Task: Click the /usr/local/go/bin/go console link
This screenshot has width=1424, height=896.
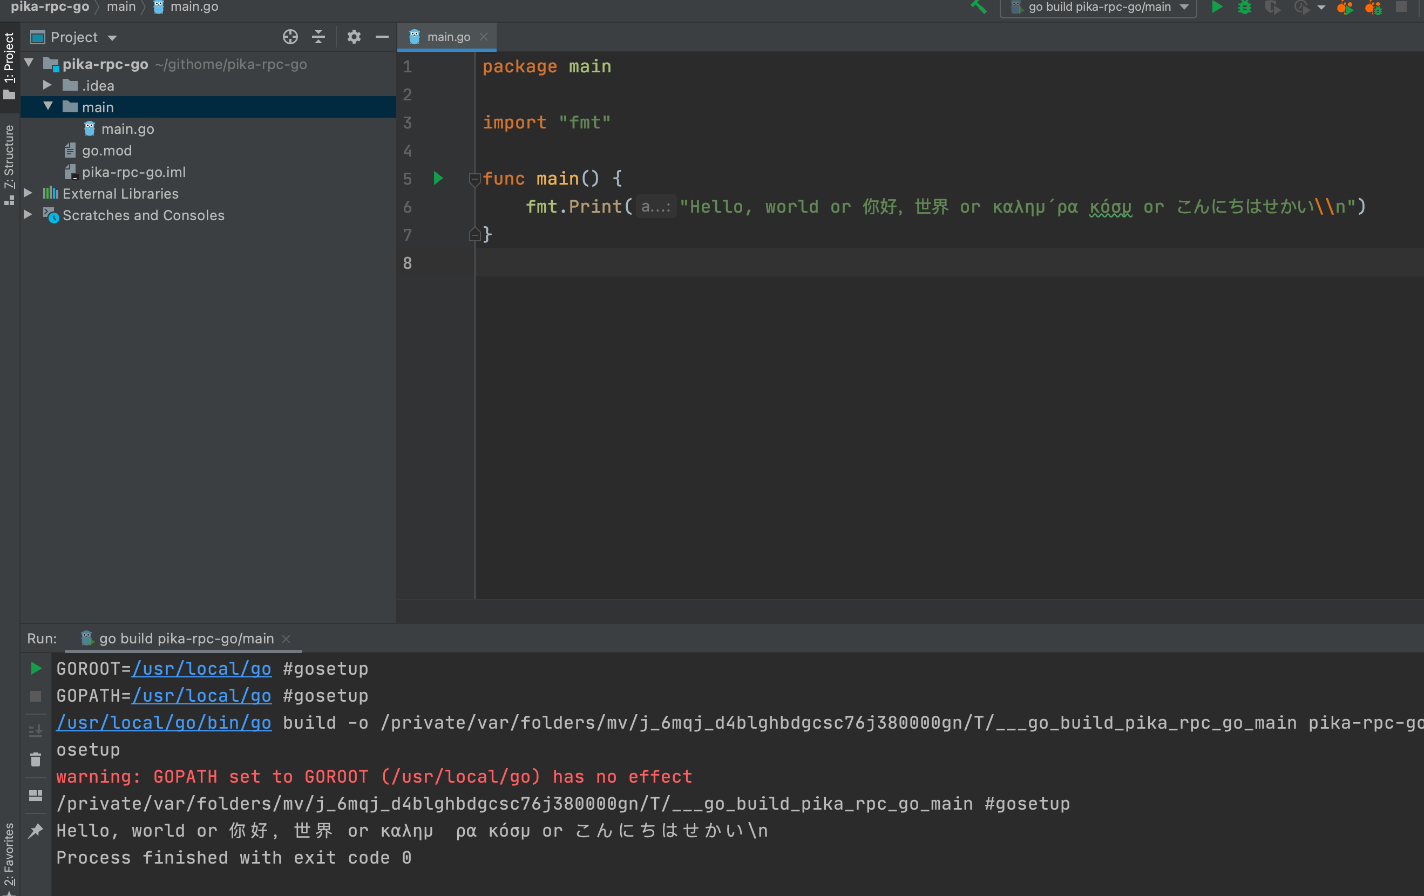Action: click(x=164, y=723)
